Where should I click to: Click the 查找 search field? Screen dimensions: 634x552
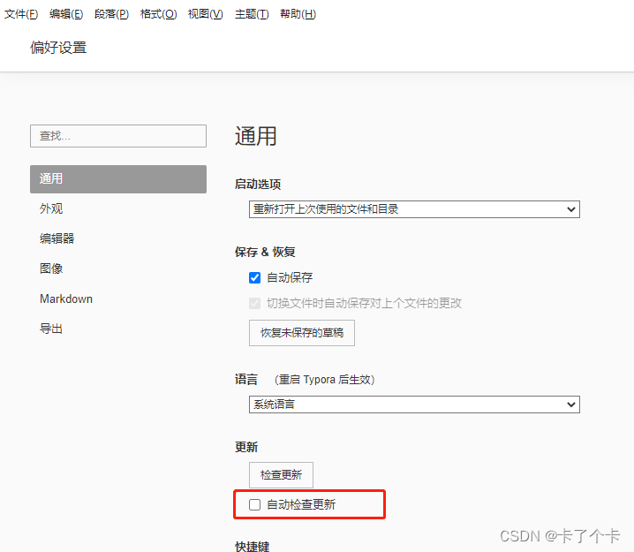pos(118,136)
